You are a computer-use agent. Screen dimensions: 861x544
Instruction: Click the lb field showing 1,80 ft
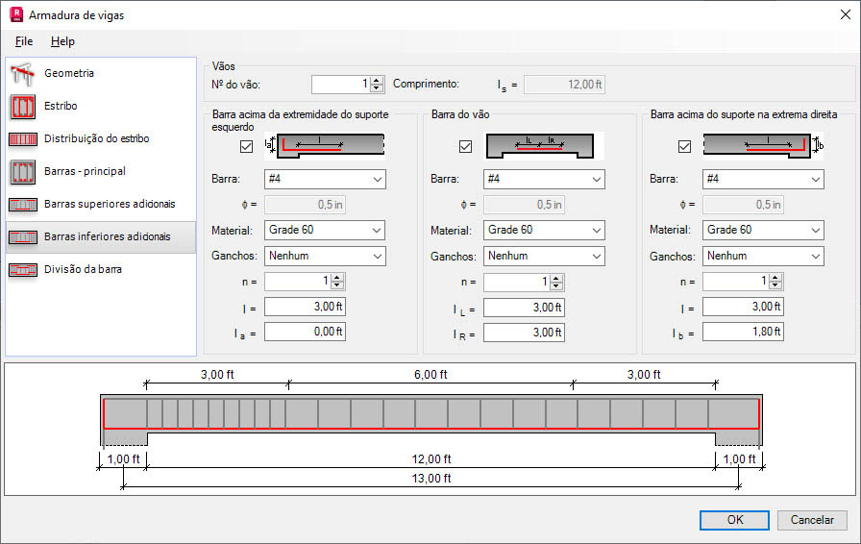coord(743,332)
